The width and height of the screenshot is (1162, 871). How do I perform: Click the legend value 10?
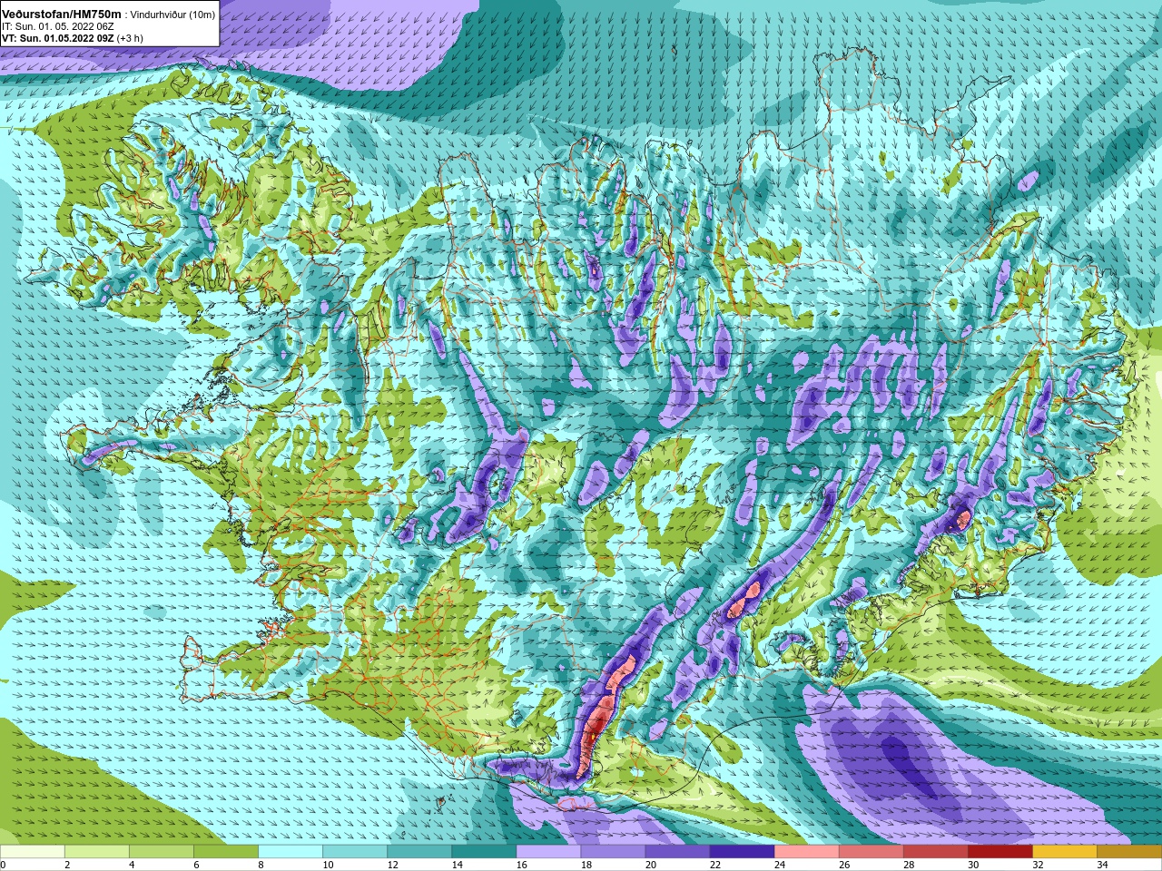tap(328, 865)
